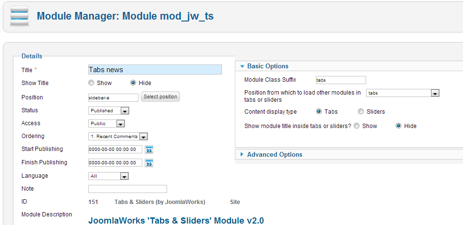Screen dimensions: 463x225
Task: Open the Start Publishing calendar picker
Action: tap(149, 150)
